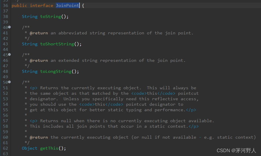Viewport: 261px width, 156px height.
Task: Click the String return type on line 43
Action: (30, 44)
